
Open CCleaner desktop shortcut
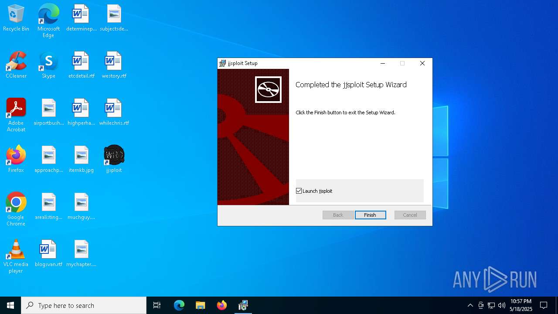16,65
